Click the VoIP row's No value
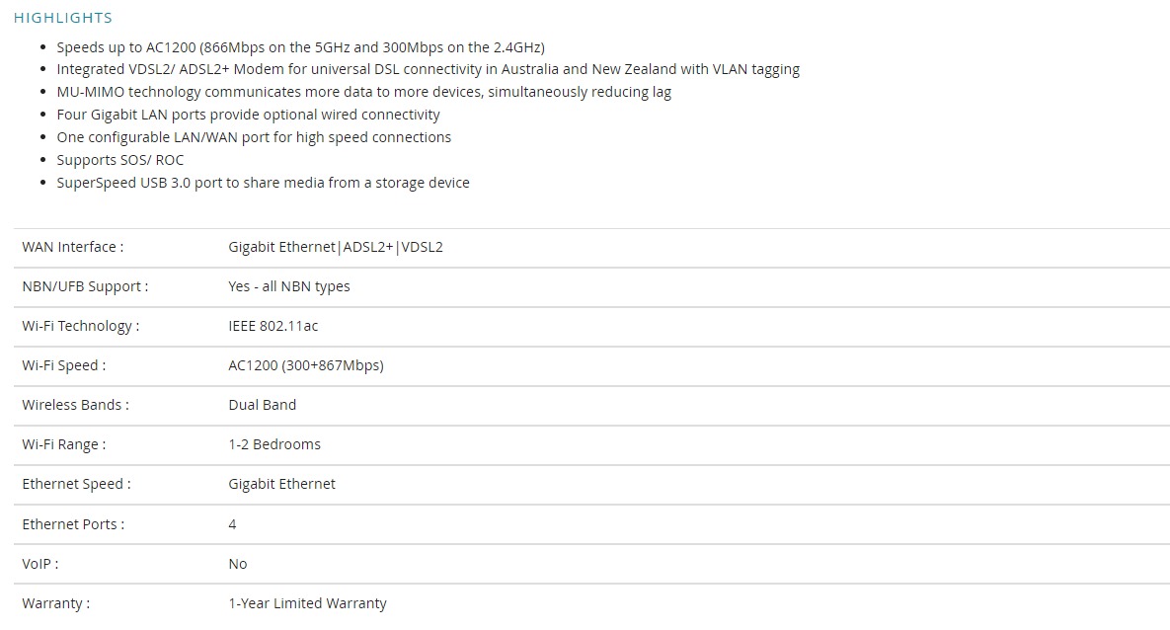The image size is (1170, 630). click(x=237, y=564)
